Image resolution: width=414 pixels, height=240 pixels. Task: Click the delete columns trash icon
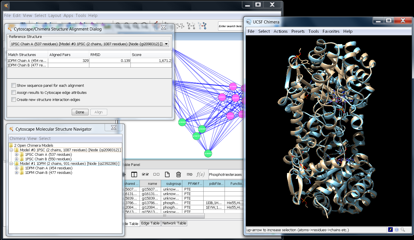coord(178,174)
